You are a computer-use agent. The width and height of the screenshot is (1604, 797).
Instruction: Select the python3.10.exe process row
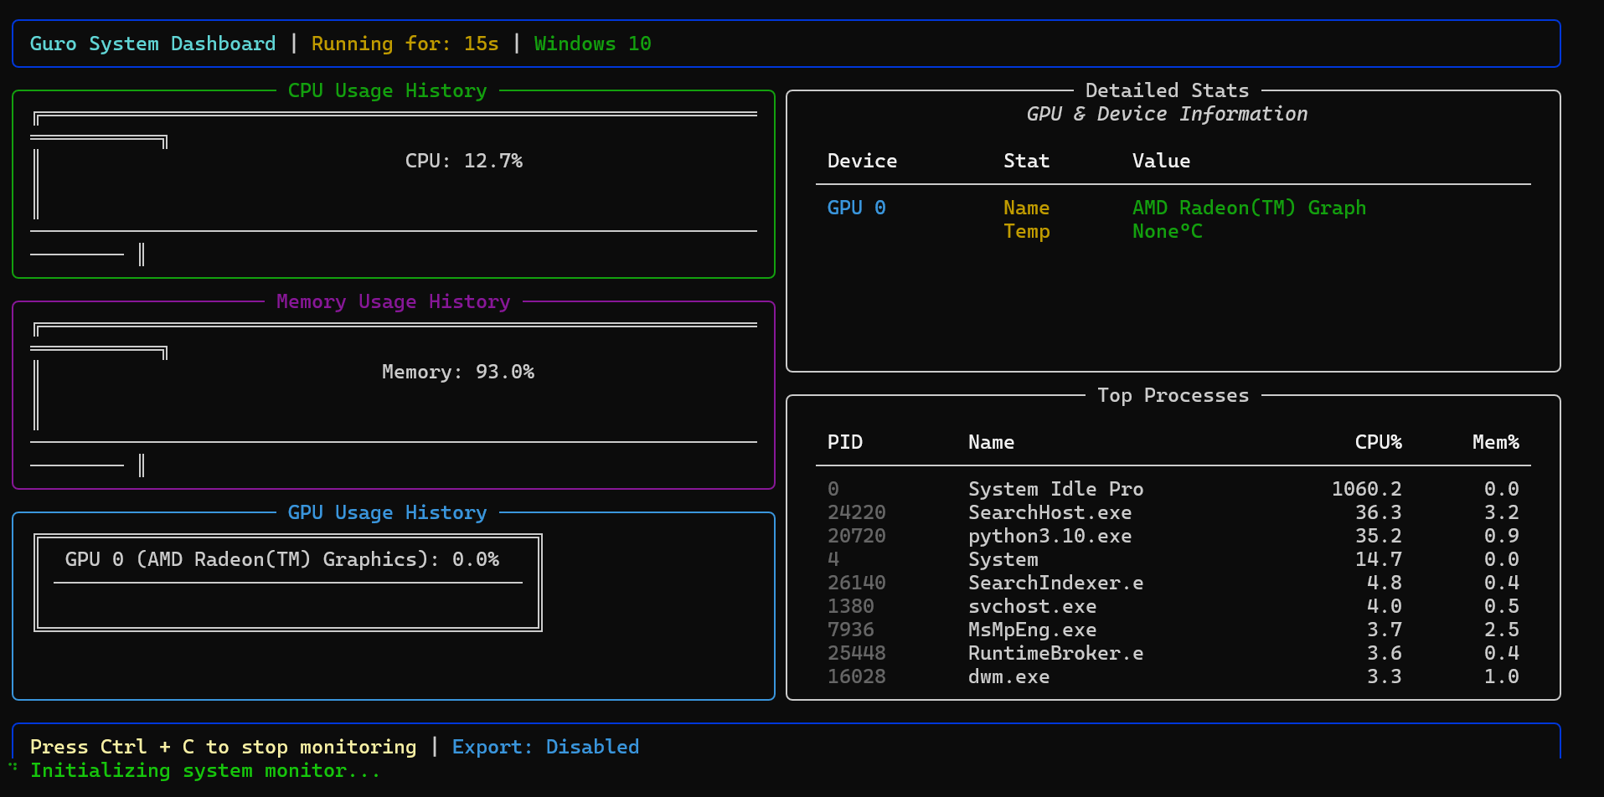[1050, 535]
